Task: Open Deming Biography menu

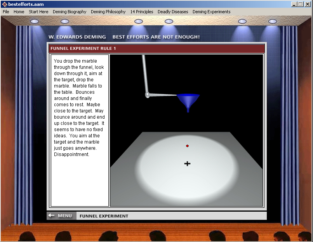Action: (x=70, y=12)
